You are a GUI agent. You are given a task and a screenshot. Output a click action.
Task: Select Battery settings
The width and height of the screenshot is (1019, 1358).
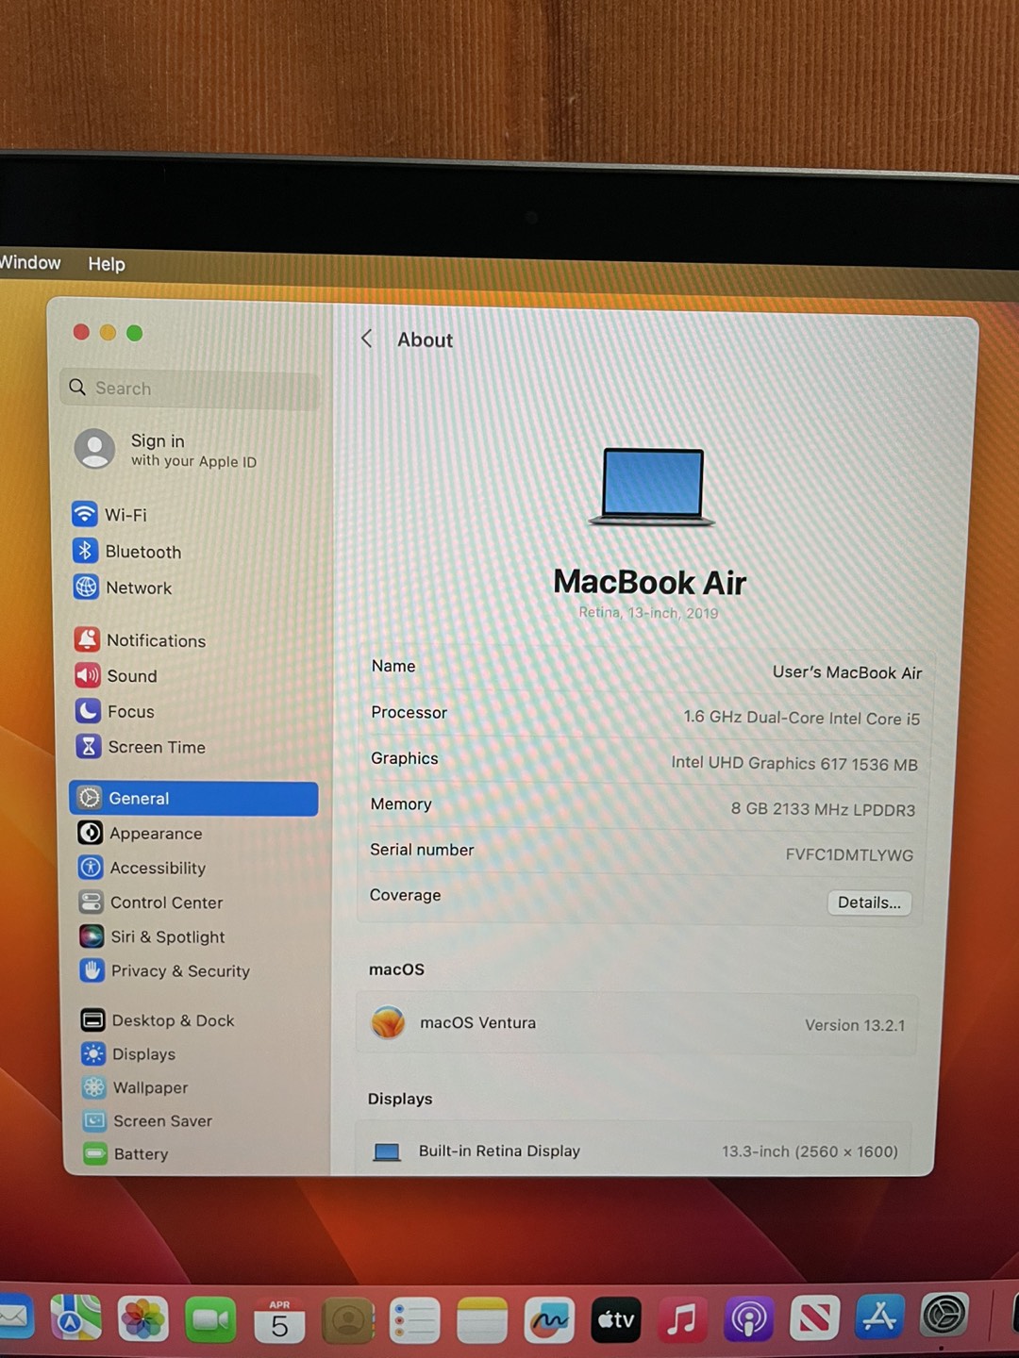click(141, 1153)
